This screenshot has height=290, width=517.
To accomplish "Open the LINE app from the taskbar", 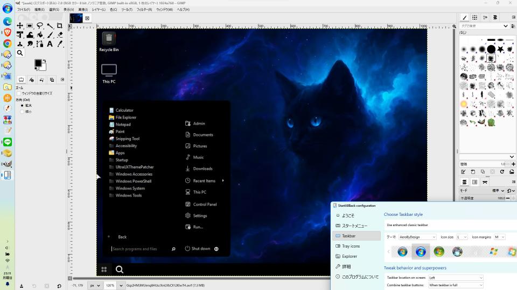I will tap(7, 142).
